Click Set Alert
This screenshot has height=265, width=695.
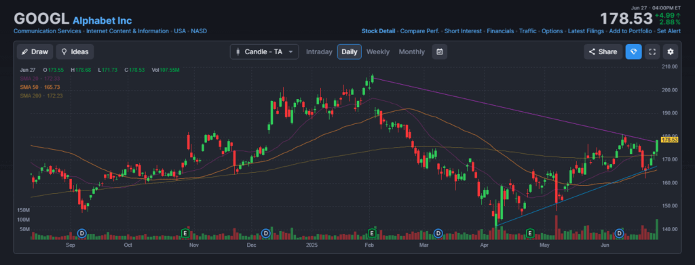tap(669, 31)
